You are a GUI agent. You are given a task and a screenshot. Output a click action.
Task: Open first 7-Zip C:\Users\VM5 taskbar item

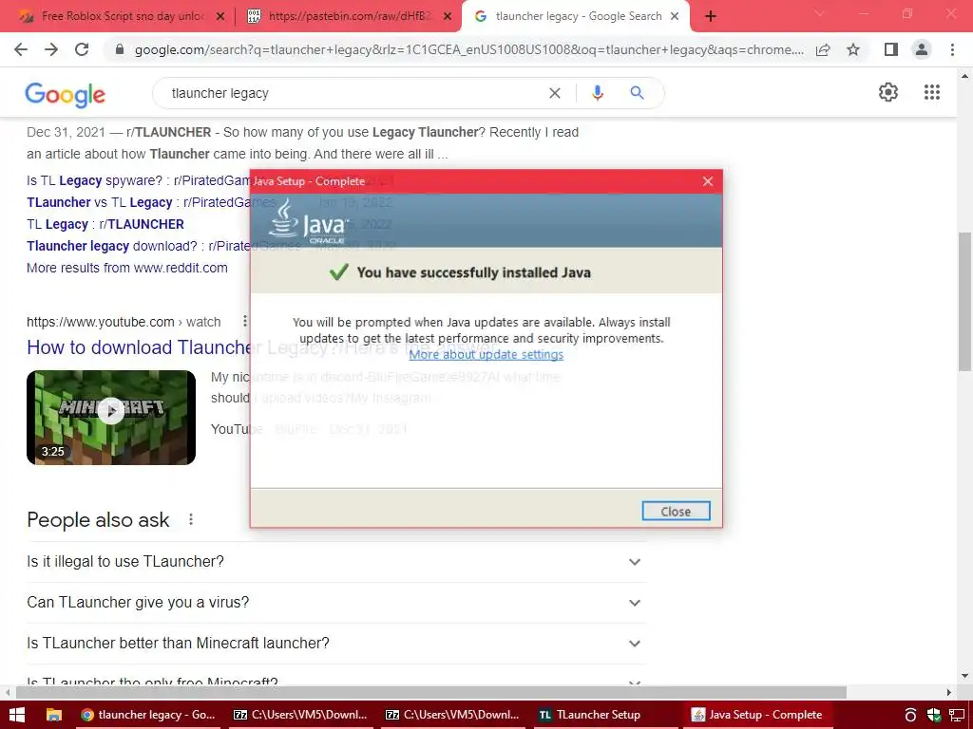300,715
